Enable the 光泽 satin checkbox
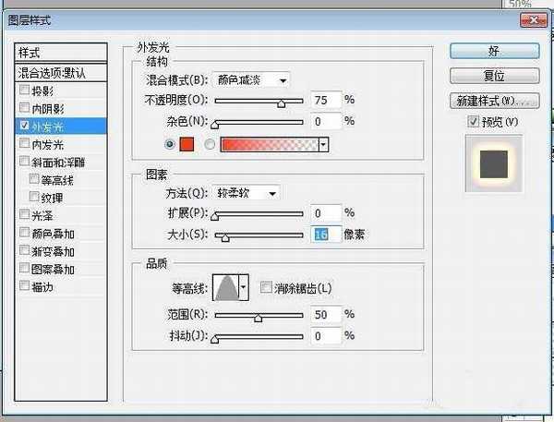This screenshot has height=422, width=554. (24, 214)
